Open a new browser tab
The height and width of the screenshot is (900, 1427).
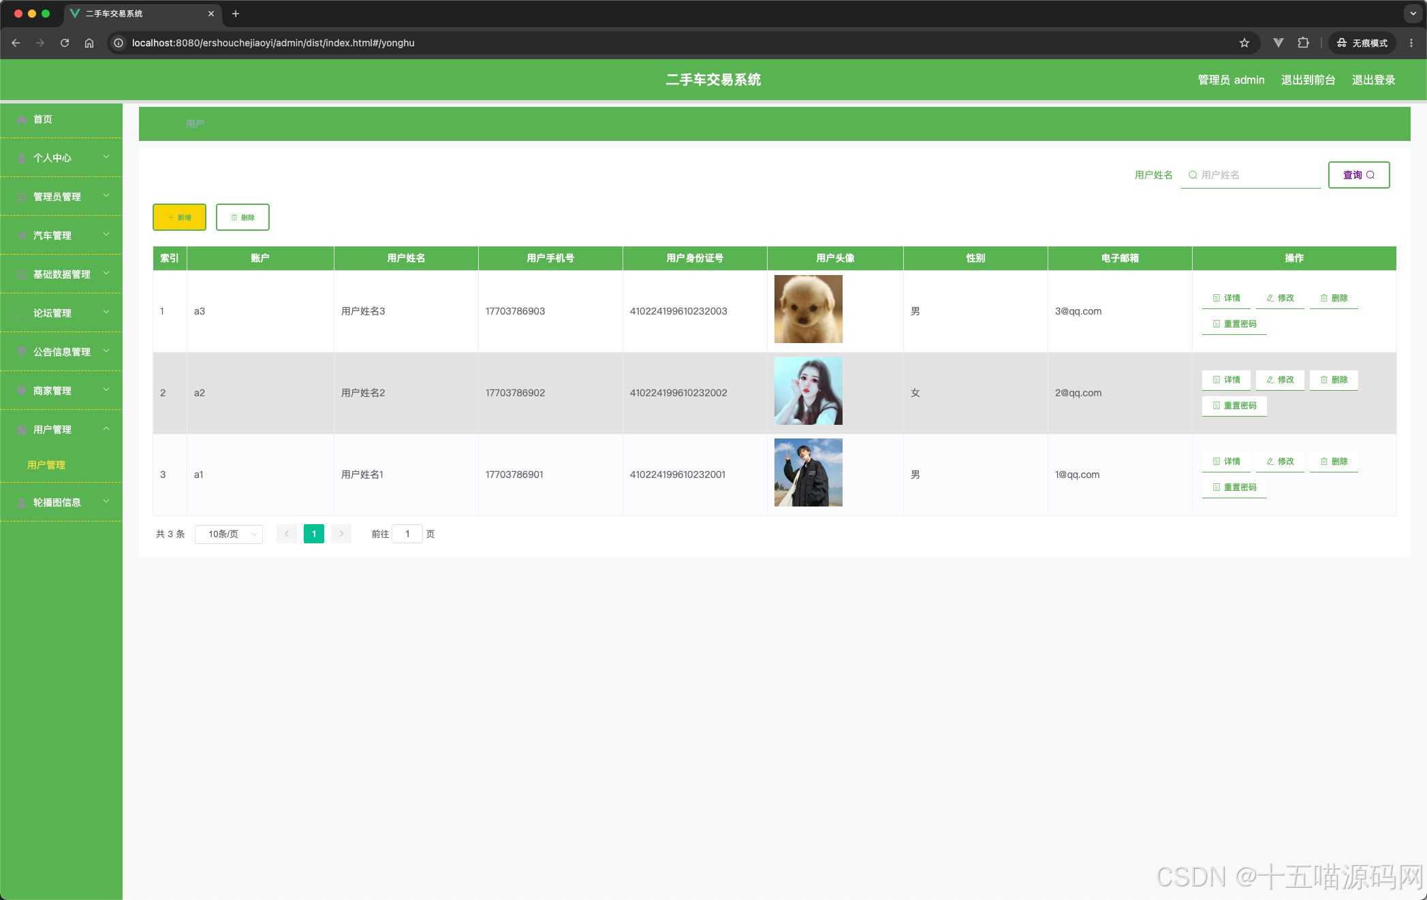[x=236, y=14]
